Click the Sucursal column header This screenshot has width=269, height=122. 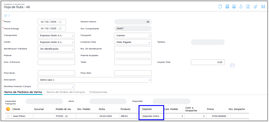point(39,109)
